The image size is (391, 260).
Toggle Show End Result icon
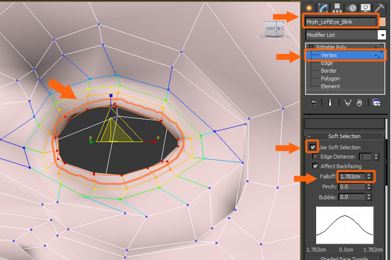tap(330, 103)
